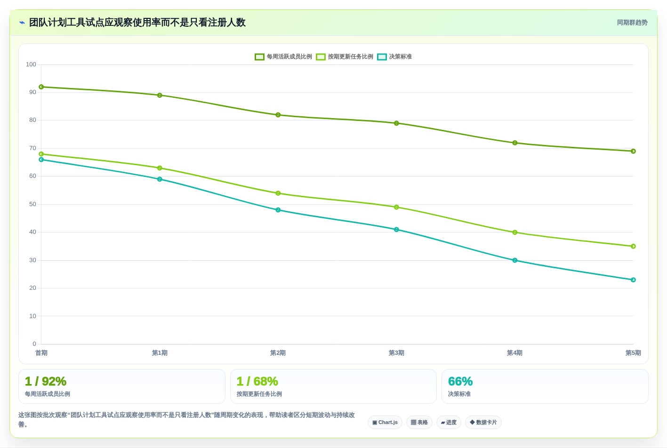The image size is (667, 448).
Task: Click the 同期群趋势 label in header
Action: 632,23
